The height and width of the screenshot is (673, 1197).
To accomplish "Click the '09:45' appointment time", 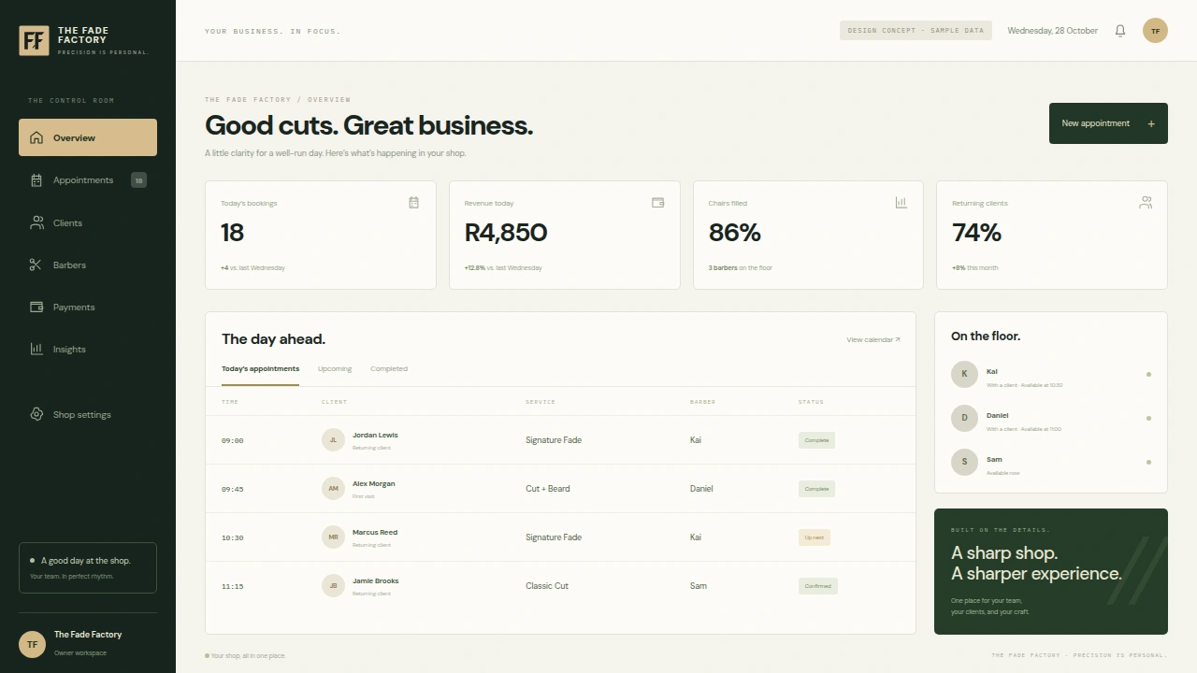I will click(232, 489).
